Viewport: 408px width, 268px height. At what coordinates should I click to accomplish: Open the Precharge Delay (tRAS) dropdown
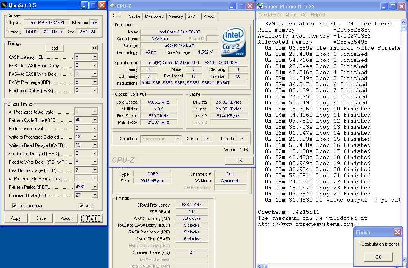pos(95,90)
